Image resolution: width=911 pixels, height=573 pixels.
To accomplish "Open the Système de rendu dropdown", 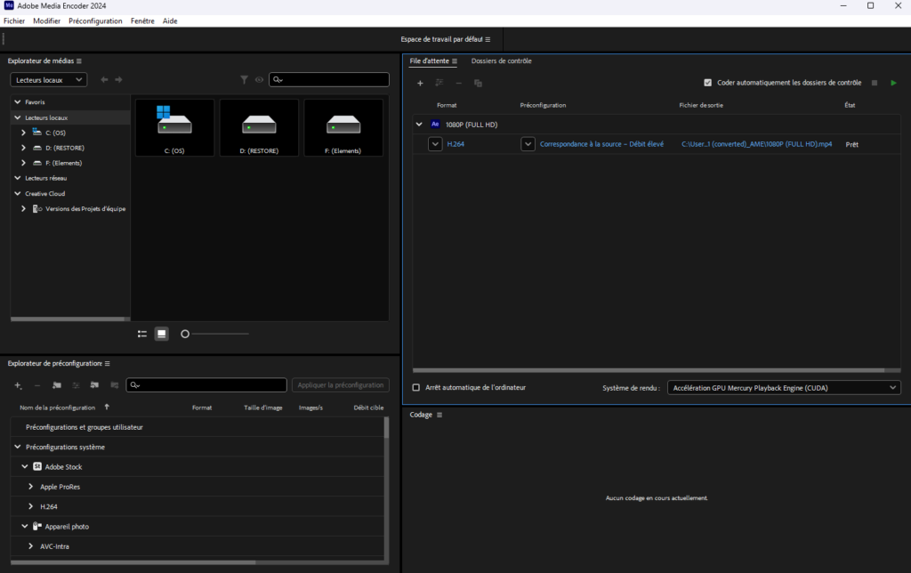I will pos(783,387).
